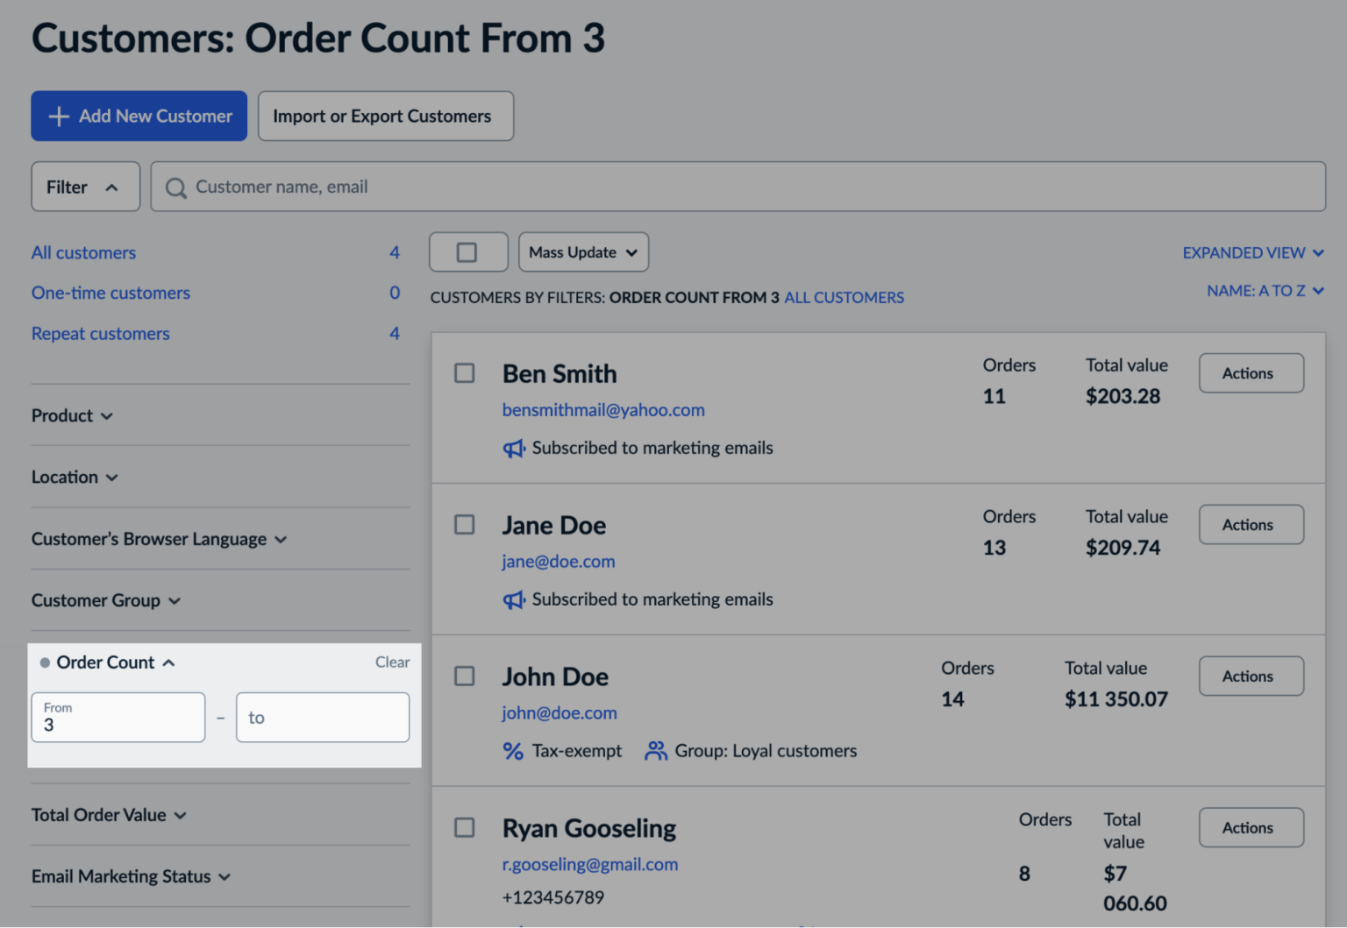Viewport: 1347px width, 928px height.
Task: Select Ben Smith's row checkbox
Action: (x=464, y=373)
